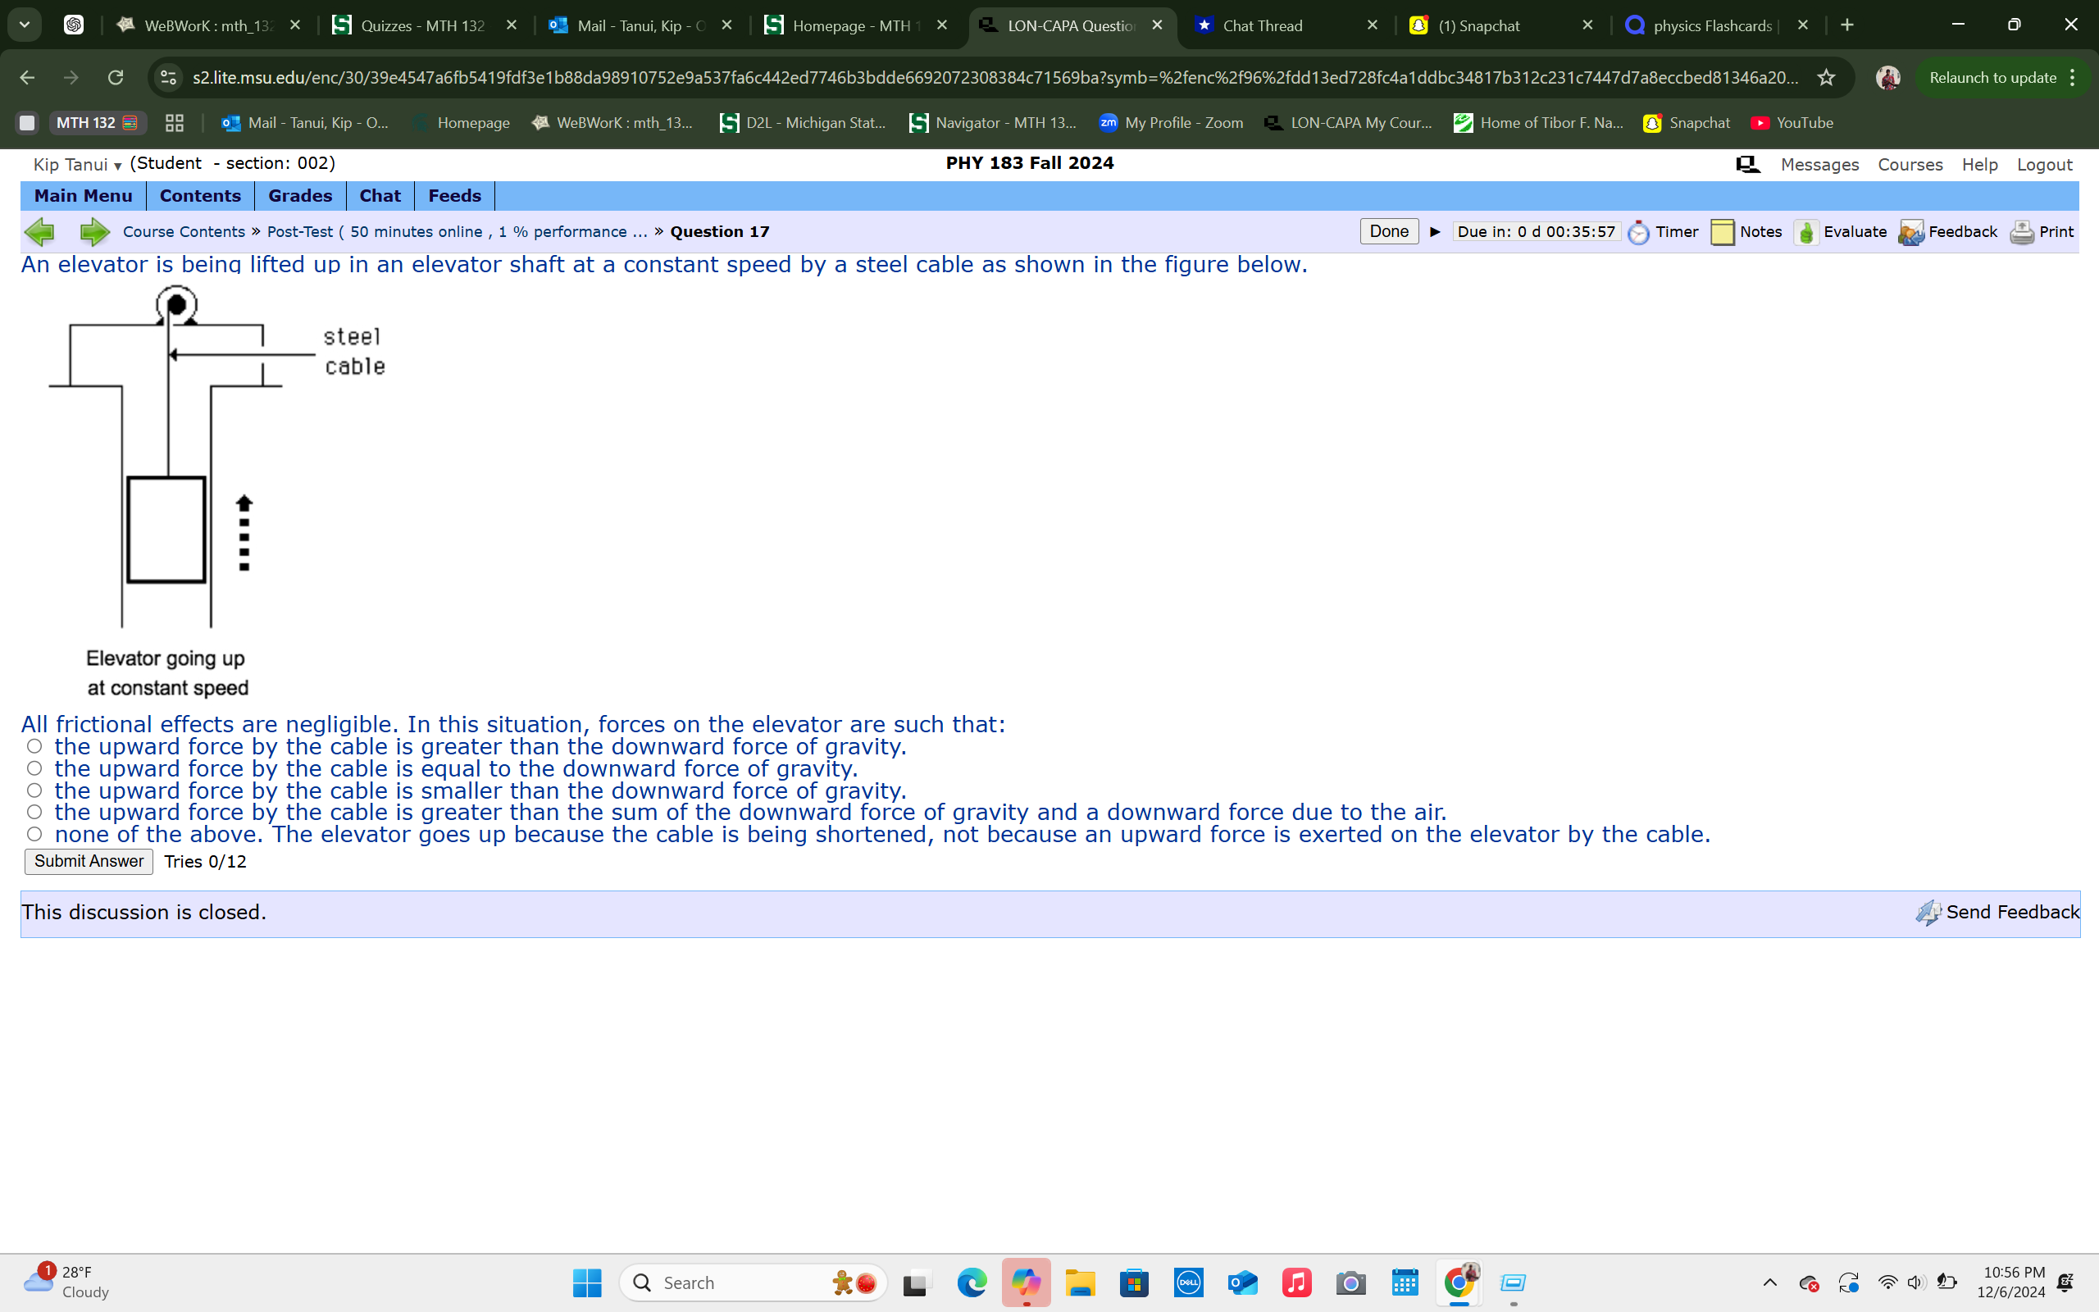
Task: Click the Submit Answer button
Action: (x=88, y=862)
